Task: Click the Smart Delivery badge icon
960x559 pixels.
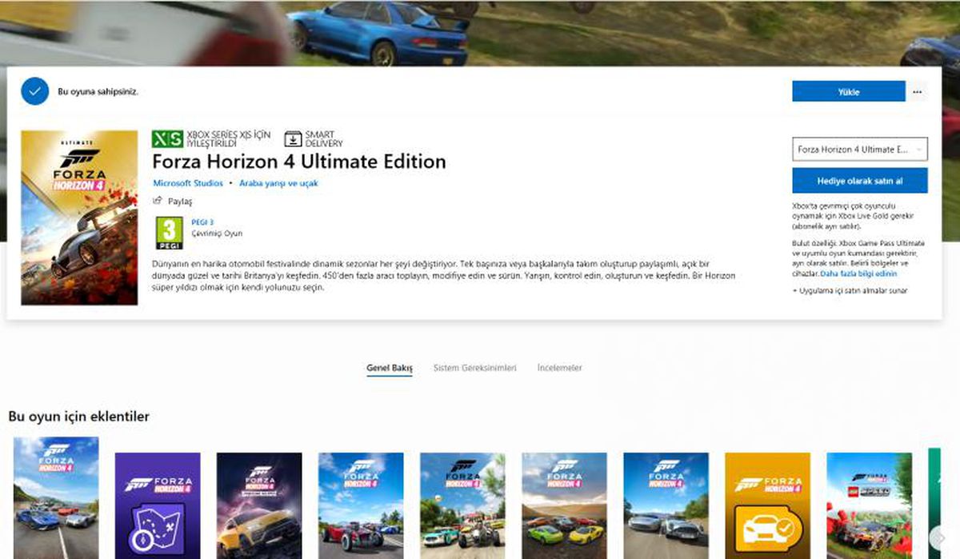Action: [x=293, y=138]
